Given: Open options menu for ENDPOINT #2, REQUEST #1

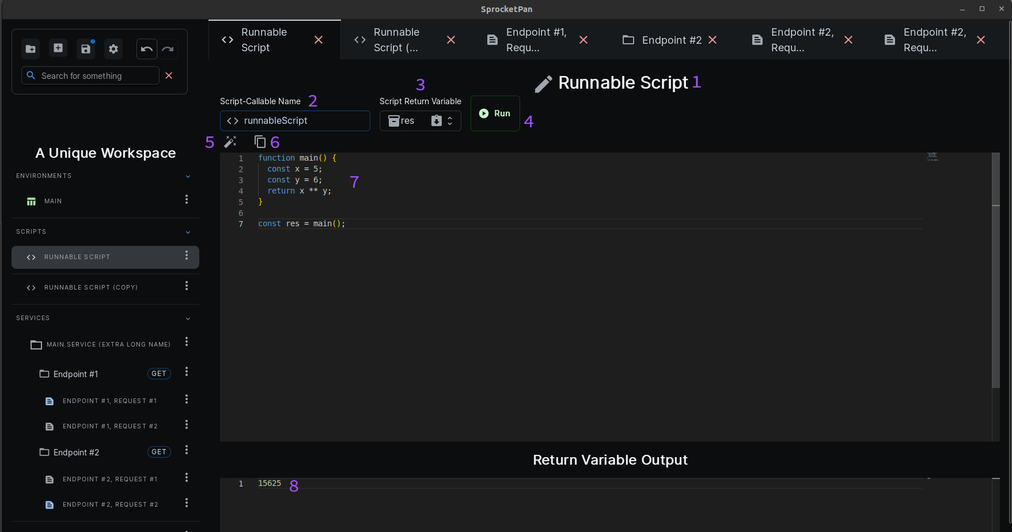Looking at the screenshot, I should 187,477.
